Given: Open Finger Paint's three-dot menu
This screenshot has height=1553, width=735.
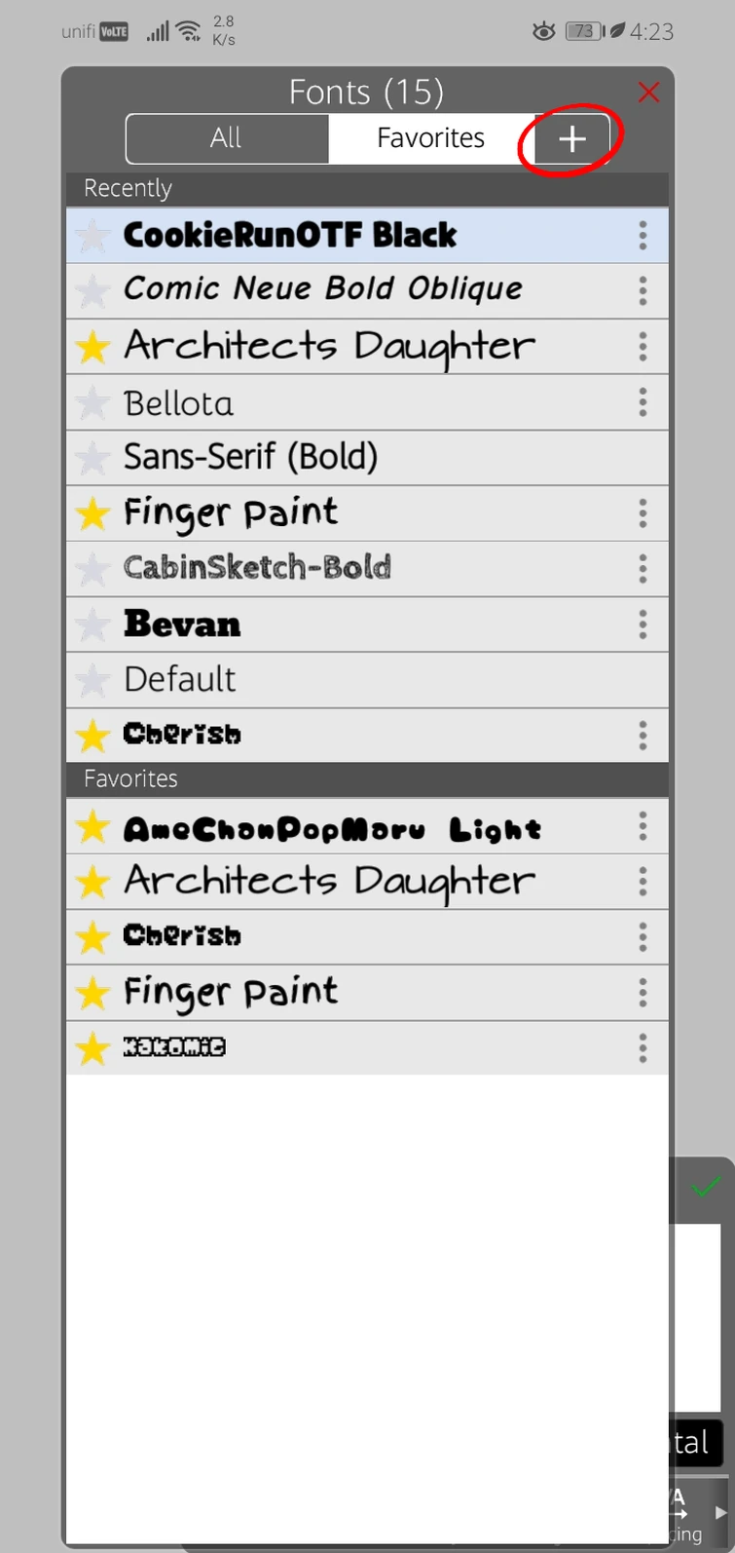Looking at the screenshot, I should coord(643,513).
